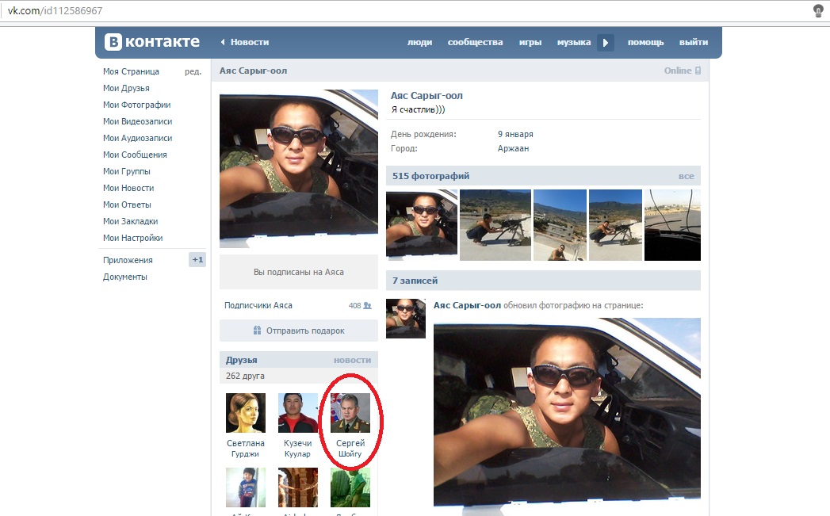Open Мои Настройки in sidebar

(x=133, y=238)
